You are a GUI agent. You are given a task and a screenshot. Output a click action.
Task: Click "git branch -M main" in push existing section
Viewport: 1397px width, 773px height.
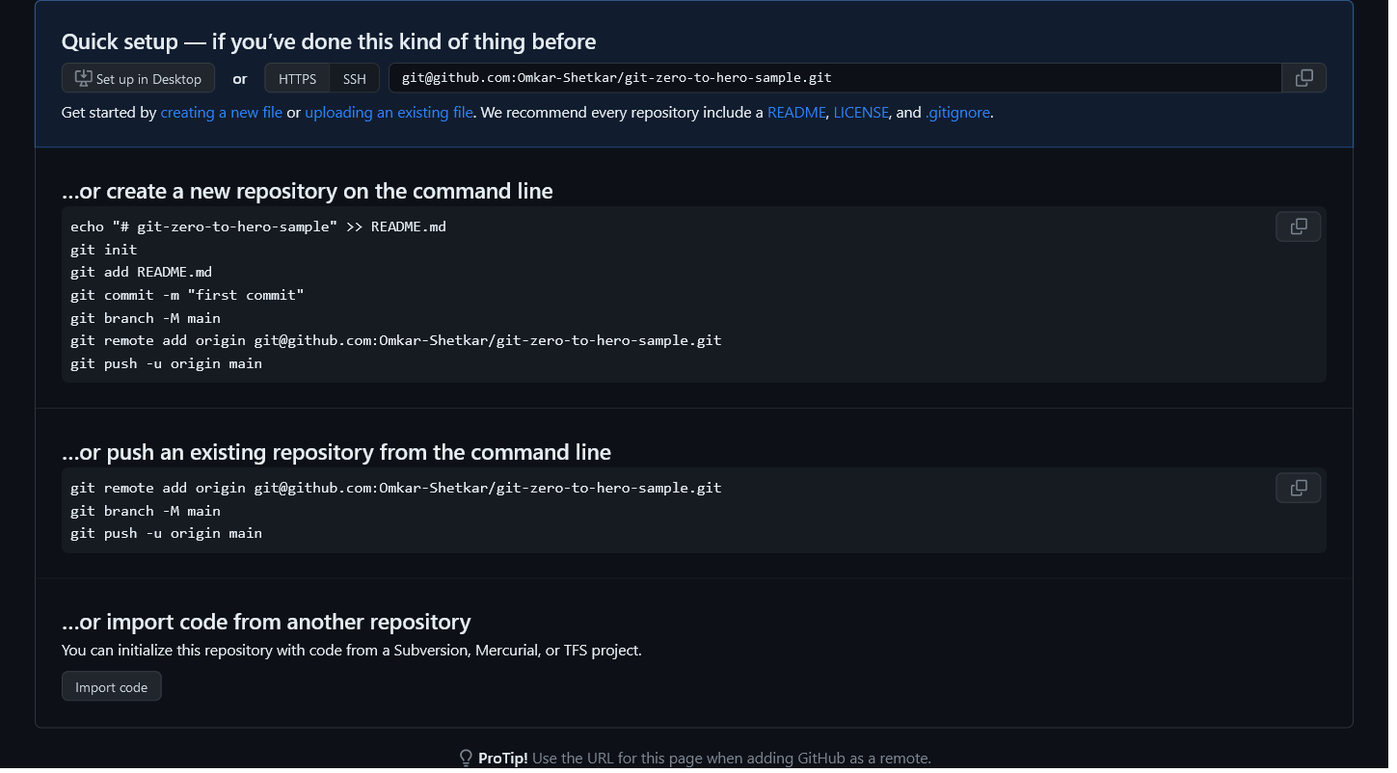146,511
